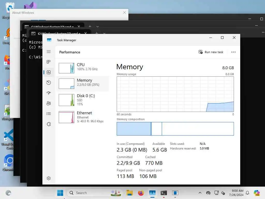Click the "113 MB" paged pool value
This screenshot has width=265, height=199.
point(125,176)
